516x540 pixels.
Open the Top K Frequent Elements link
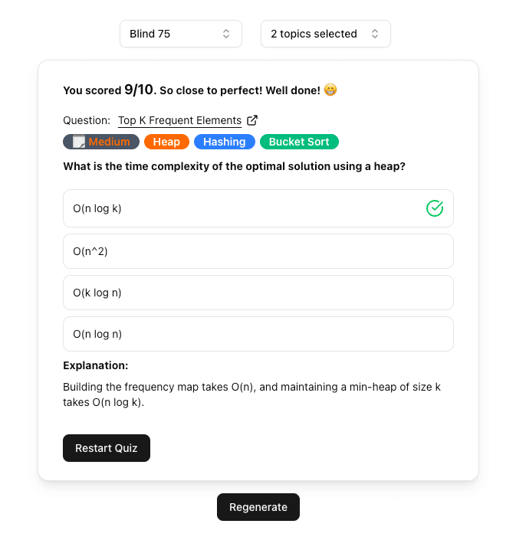coord(179,120)
